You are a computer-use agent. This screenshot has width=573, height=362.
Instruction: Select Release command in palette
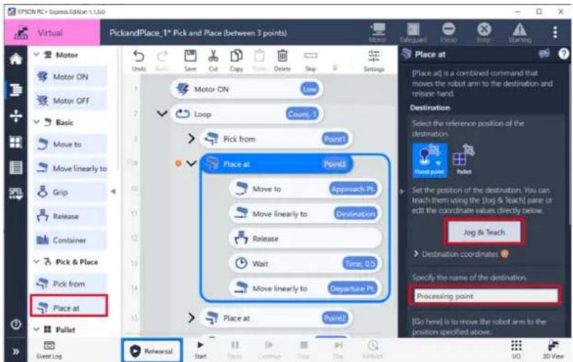pos(70,217)
